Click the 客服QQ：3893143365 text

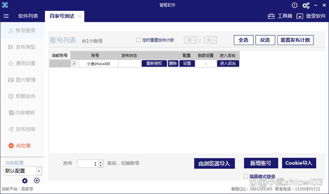252,189
